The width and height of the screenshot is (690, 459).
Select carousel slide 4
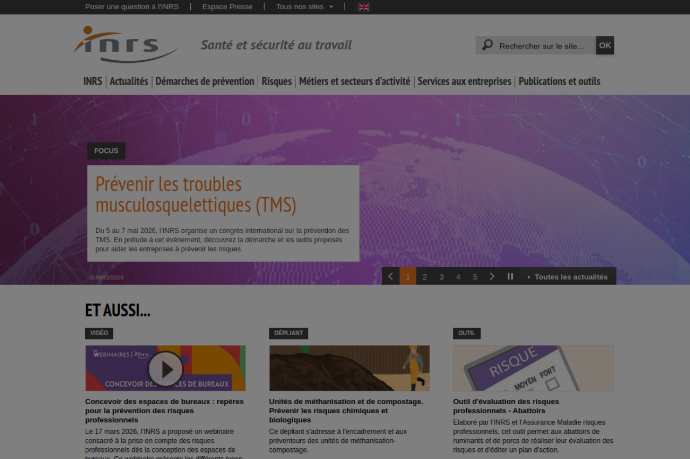coord(458,277)
